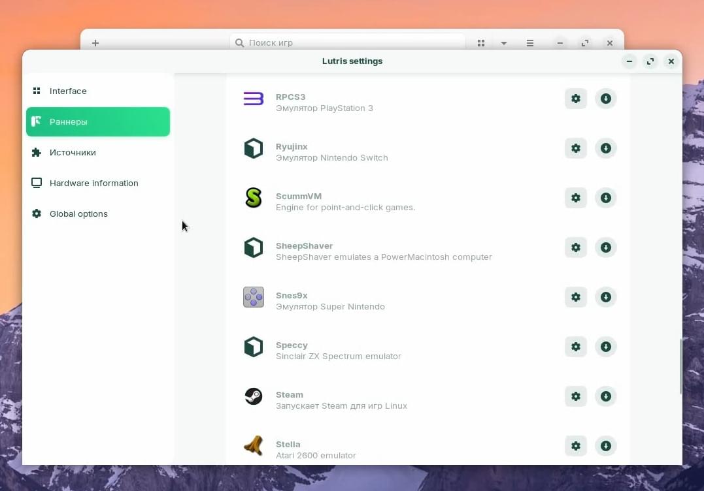
Task: Click 'SheepShaver emulates a PowerMacintosh computer' text
Action: point(384,257)
